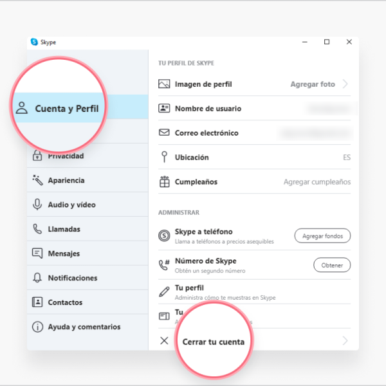Click the magic wand icon for Apariencia

point(37,180)
